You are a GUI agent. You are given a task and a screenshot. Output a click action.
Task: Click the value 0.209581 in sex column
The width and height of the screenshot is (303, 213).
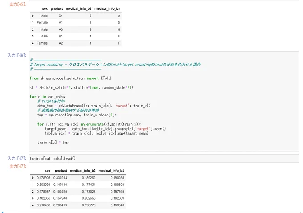[x=44, y=184]
